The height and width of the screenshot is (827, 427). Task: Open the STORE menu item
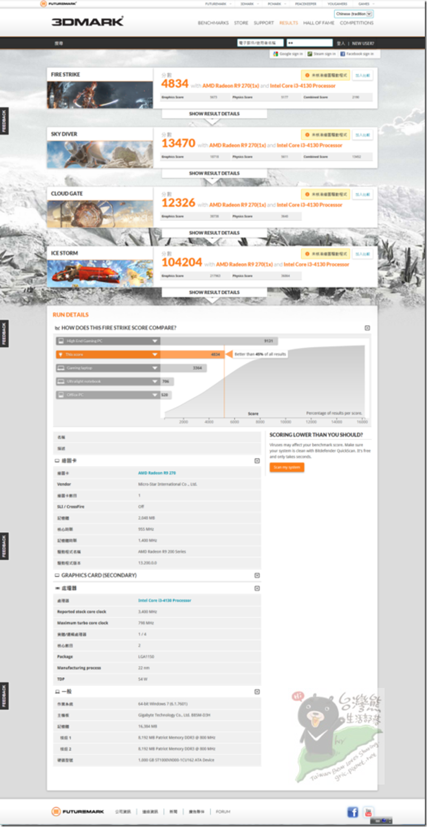[x=241, y=23]
